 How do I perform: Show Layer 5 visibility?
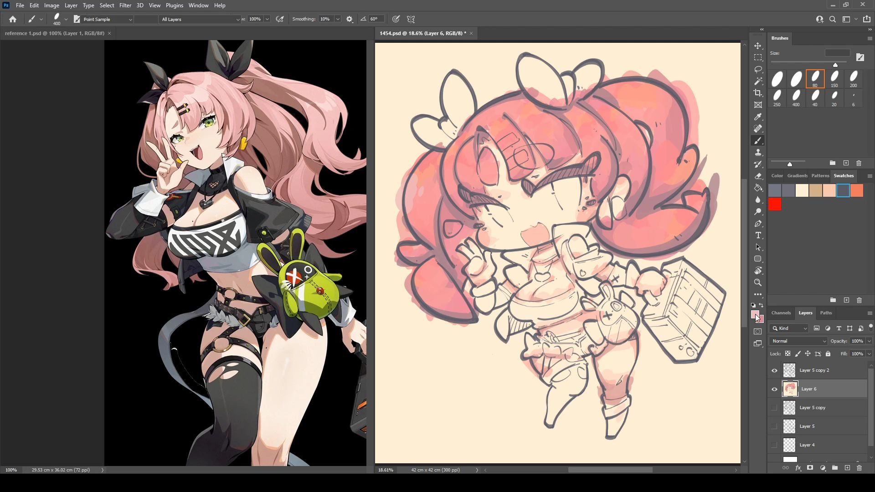click(774, 426)
